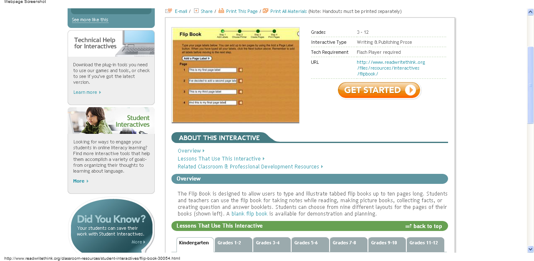Open the Print This Page link

pos(242,12)
